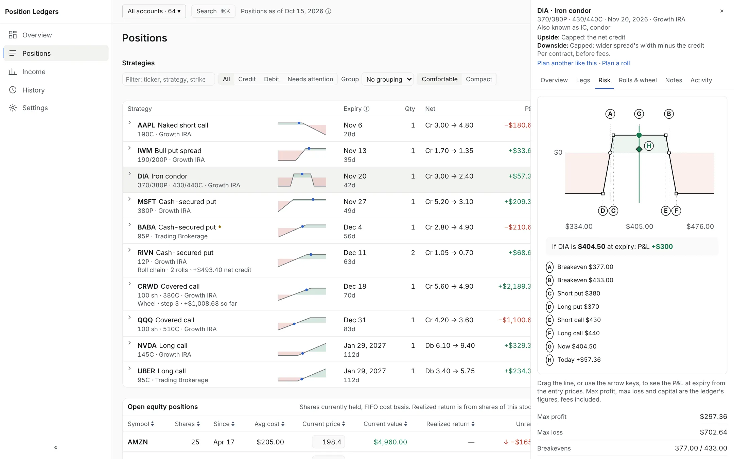Switch to Compact density view
Image resolution: width=734 pixels, height=459 pixels.
[479, 79]
